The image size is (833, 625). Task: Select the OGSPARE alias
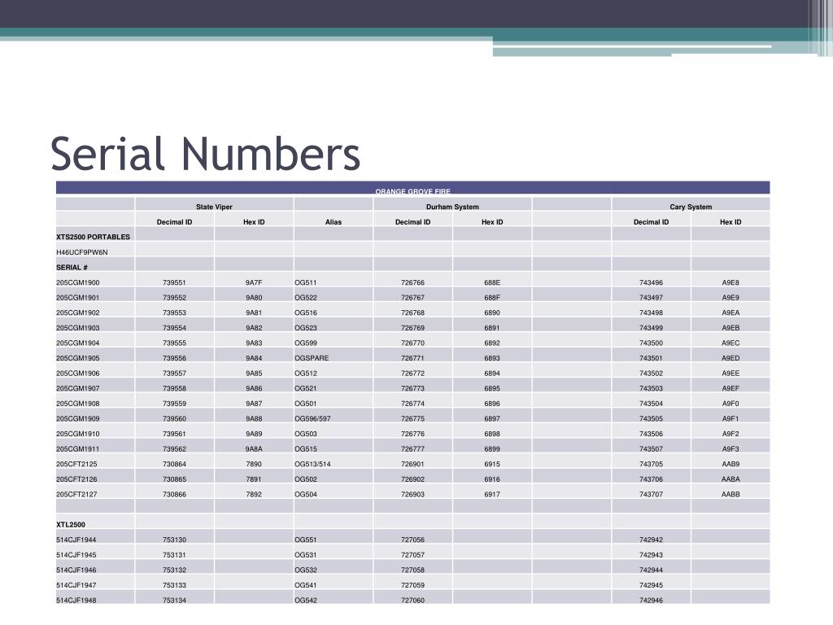click(312, 358)
